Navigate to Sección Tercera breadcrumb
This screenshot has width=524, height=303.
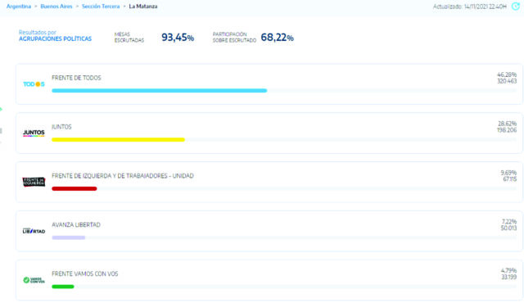[x=101, y=7]
